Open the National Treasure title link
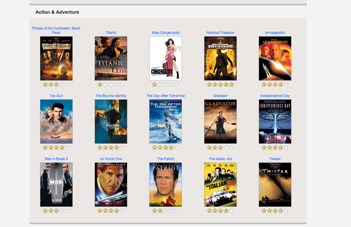This screenshot has height=227, width=351. 220,33
